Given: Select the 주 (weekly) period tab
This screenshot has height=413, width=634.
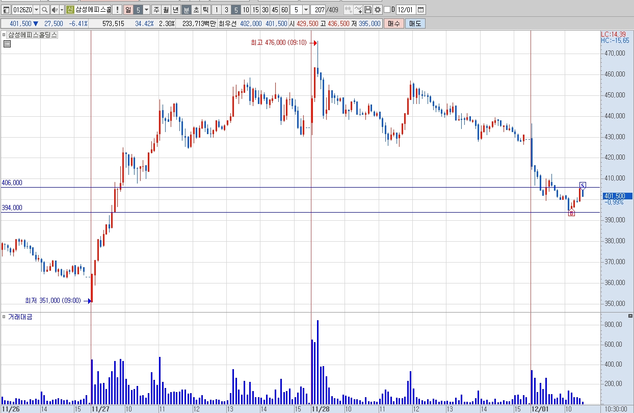Looking at the screenshot, I should tap(156, 10).
